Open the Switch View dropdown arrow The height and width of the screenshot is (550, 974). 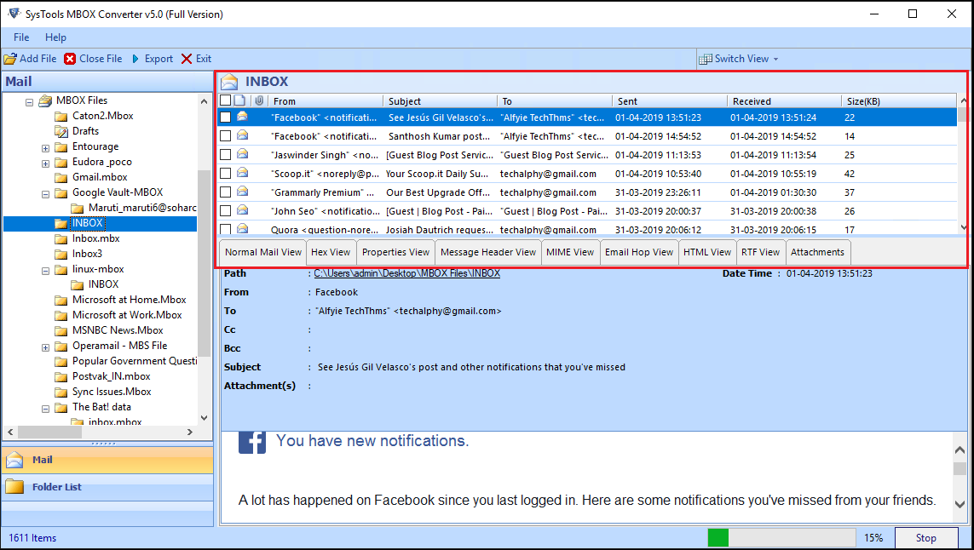pos(775,60)
